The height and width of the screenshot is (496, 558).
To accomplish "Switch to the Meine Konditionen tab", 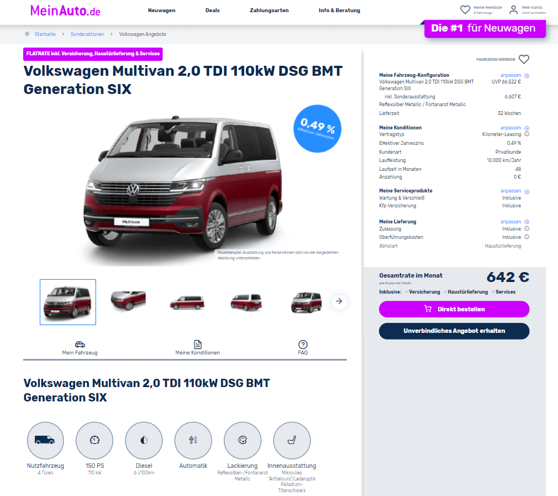I will tap(197, 348).
